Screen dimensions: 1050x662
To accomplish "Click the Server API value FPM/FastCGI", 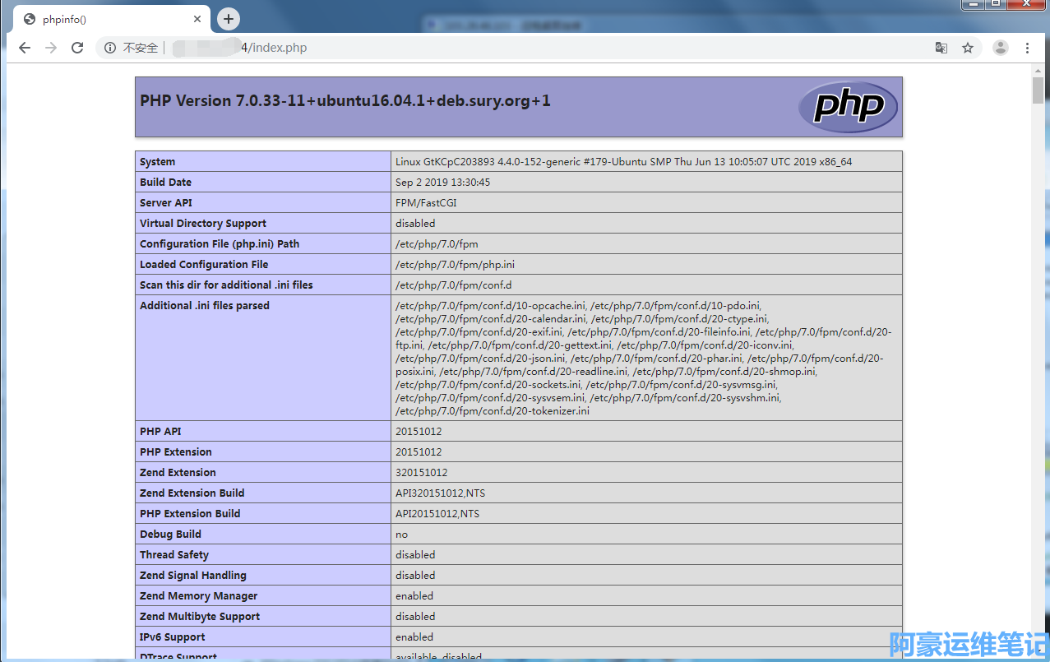I will click(426, 203).
